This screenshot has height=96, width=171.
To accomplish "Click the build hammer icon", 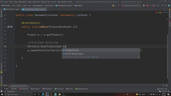I will coord(119,6).
